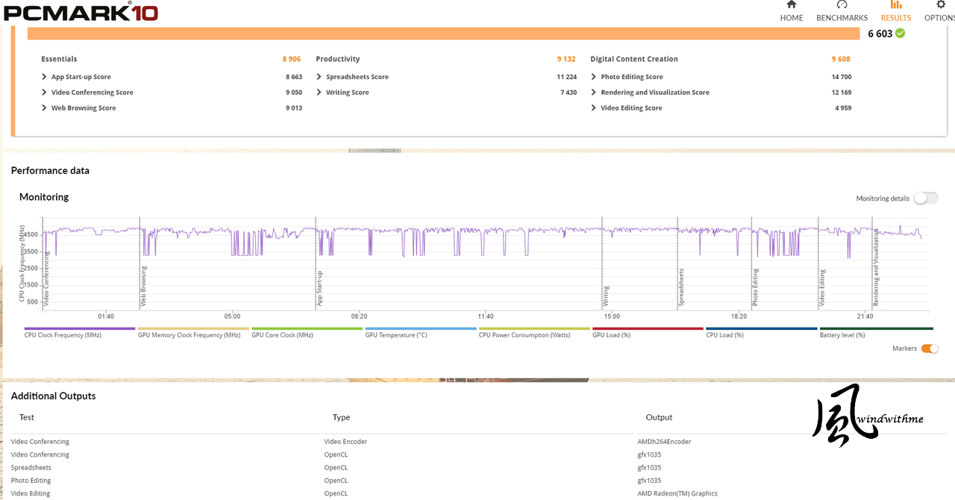Click the PCMark 10 logo
The image size is (955, 500).
click(x=81, y=11)
